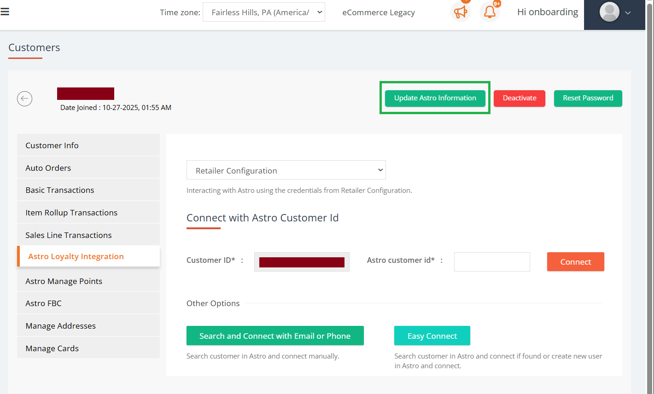Image resolution: width=654 pixels, height=394 pixels.
Task: Open the Astro FBC section
Action: [x=88, y=303]
